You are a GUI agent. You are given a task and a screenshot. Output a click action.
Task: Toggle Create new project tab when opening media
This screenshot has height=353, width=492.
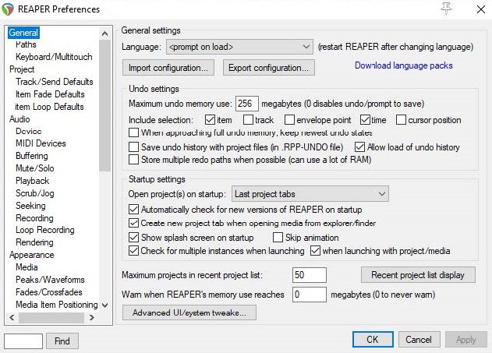click(x=133, y=223)
